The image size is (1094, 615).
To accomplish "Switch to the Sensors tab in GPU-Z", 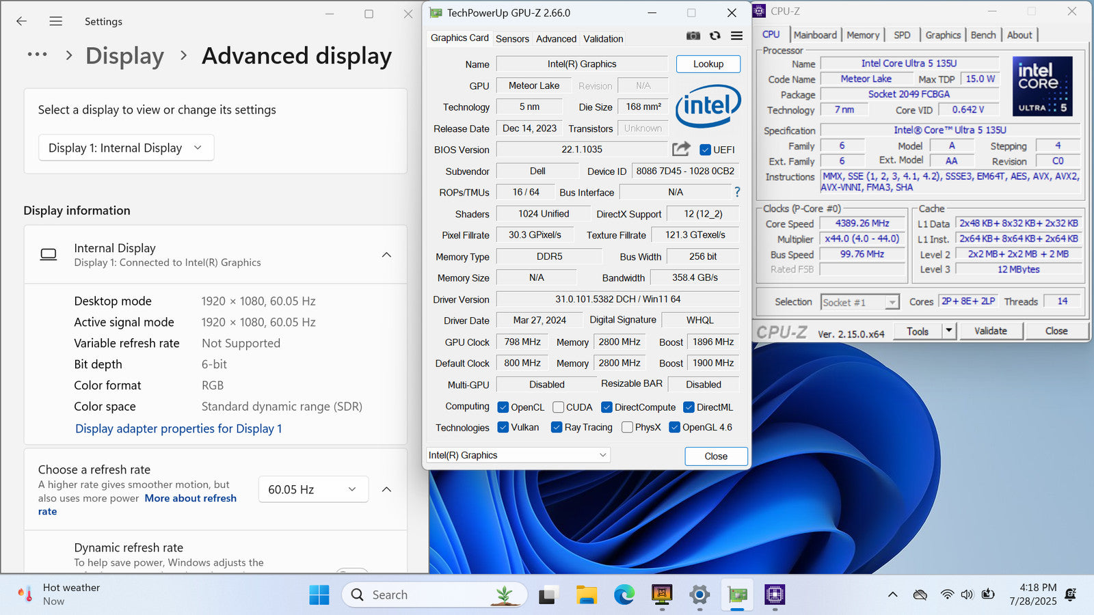I will (x=512, y=39).
